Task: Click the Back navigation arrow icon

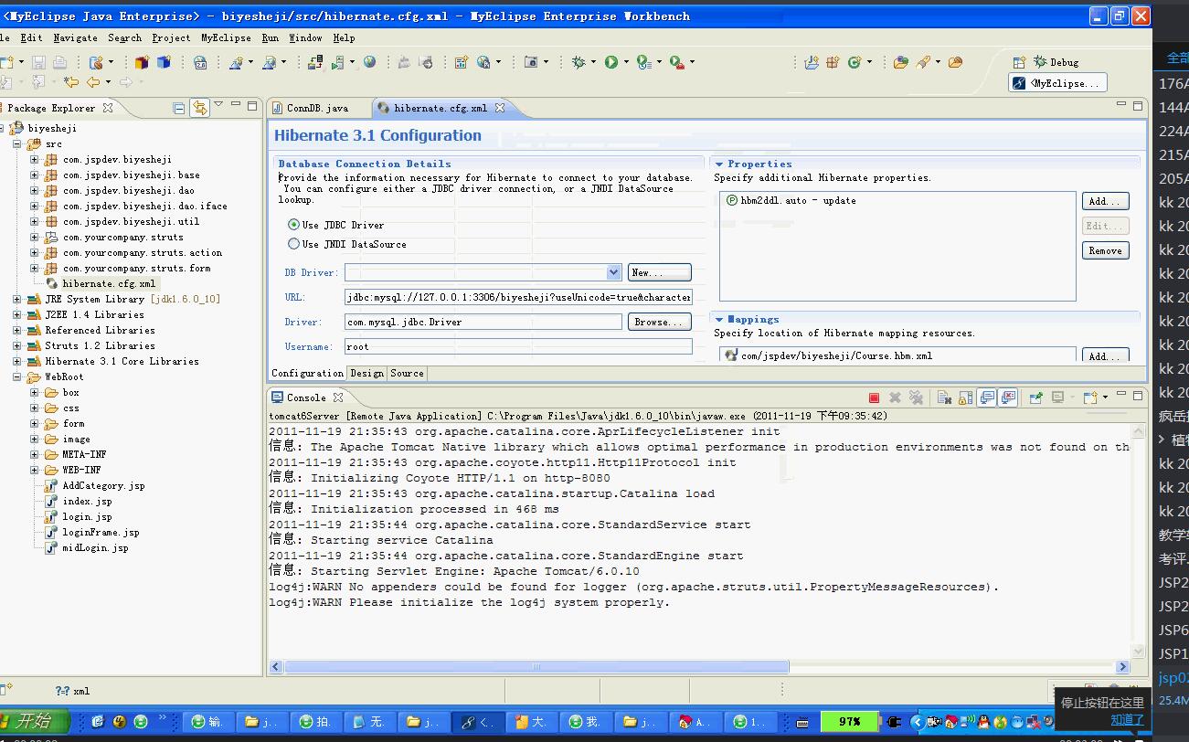Action: coord(92,81)
